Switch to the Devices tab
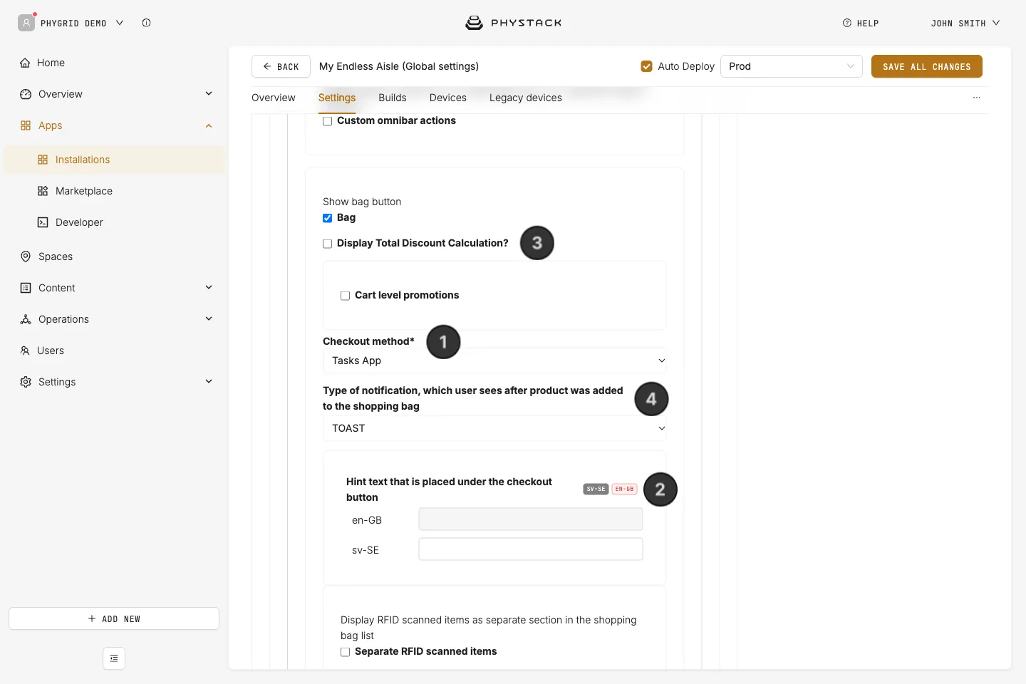1026x684 pixels. (x=448, y=98)
